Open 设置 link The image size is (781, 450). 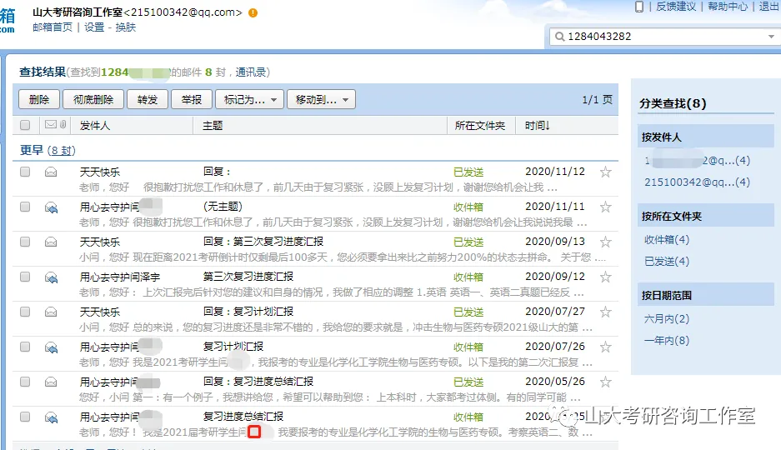[x=94, y=27]
